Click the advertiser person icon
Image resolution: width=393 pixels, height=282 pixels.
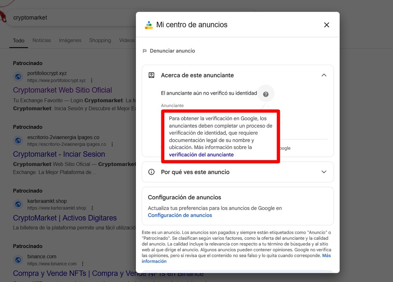click(x=151, y=75)
